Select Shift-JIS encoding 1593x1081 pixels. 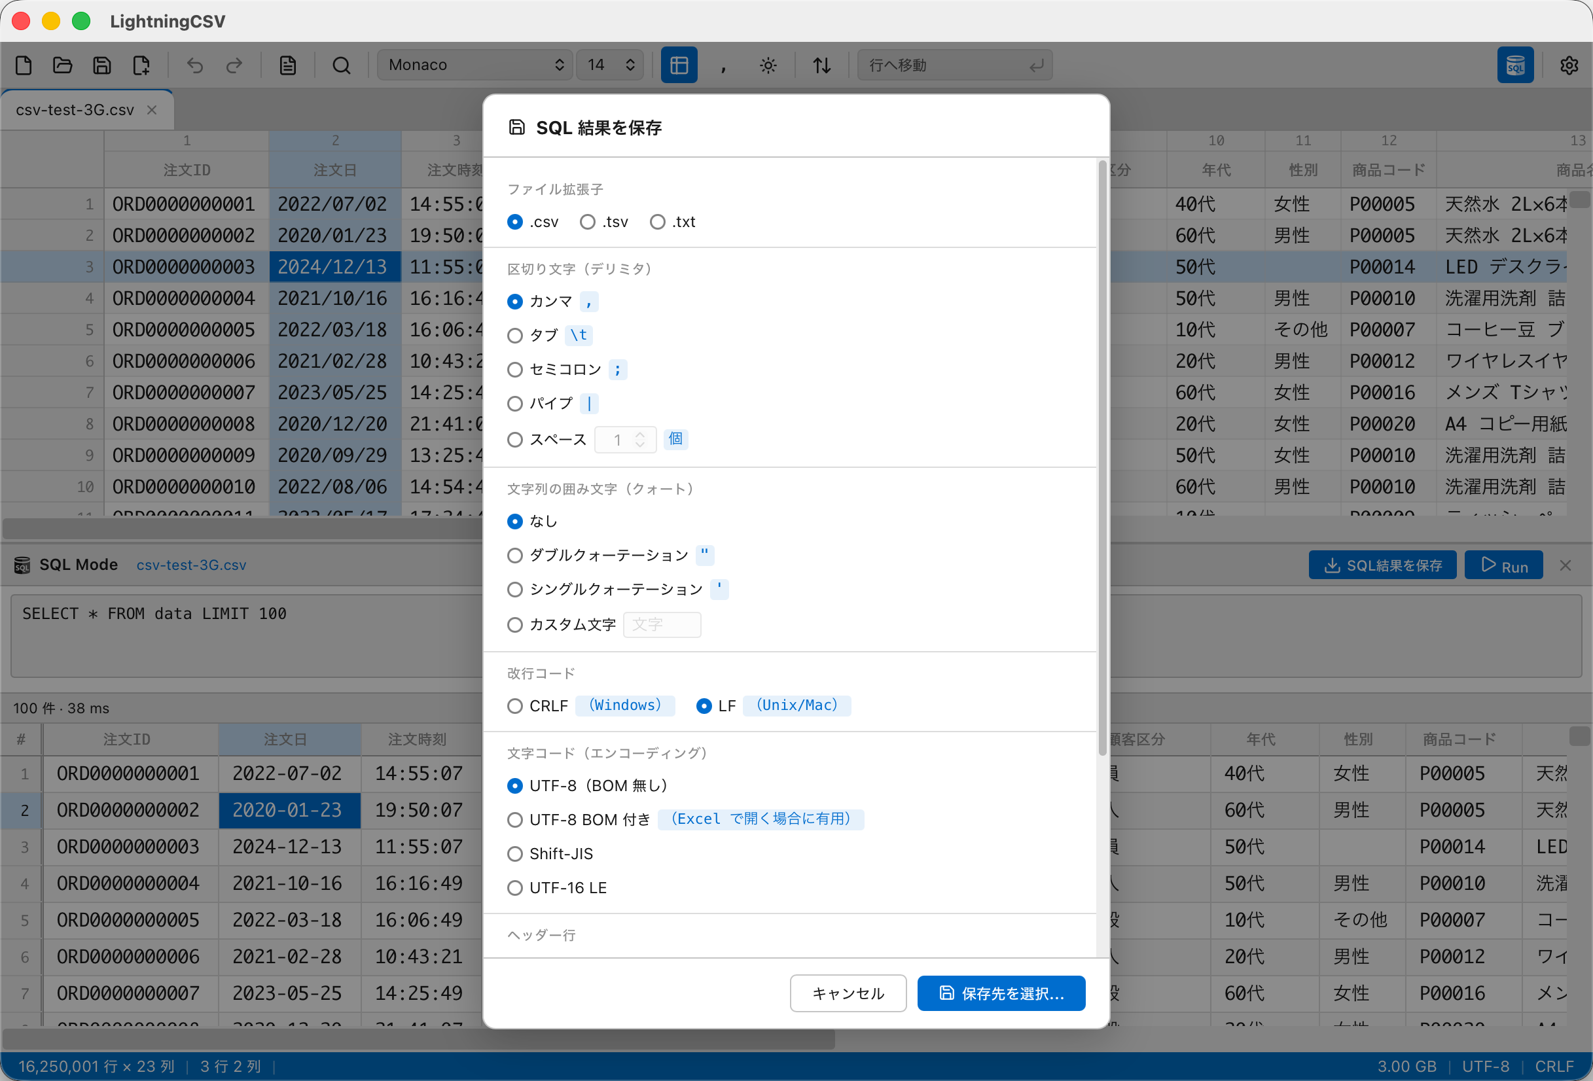pyautogui.click(x=550, y=853)
